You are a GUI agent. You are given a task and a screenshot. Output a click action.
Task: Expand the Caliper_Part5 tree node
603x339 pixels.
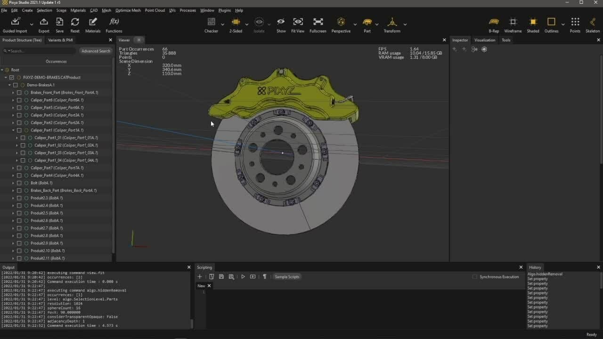[x=13, y=107]
